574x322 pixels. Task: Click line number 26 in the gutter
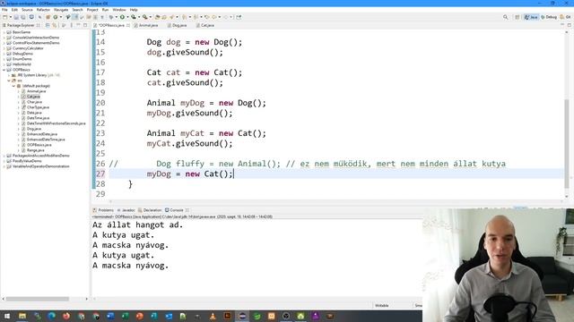(x=100, y=164)
